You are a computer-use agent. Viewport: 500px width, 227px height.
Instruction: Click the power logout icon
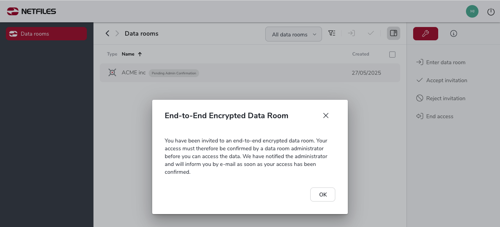pos(491,12)
